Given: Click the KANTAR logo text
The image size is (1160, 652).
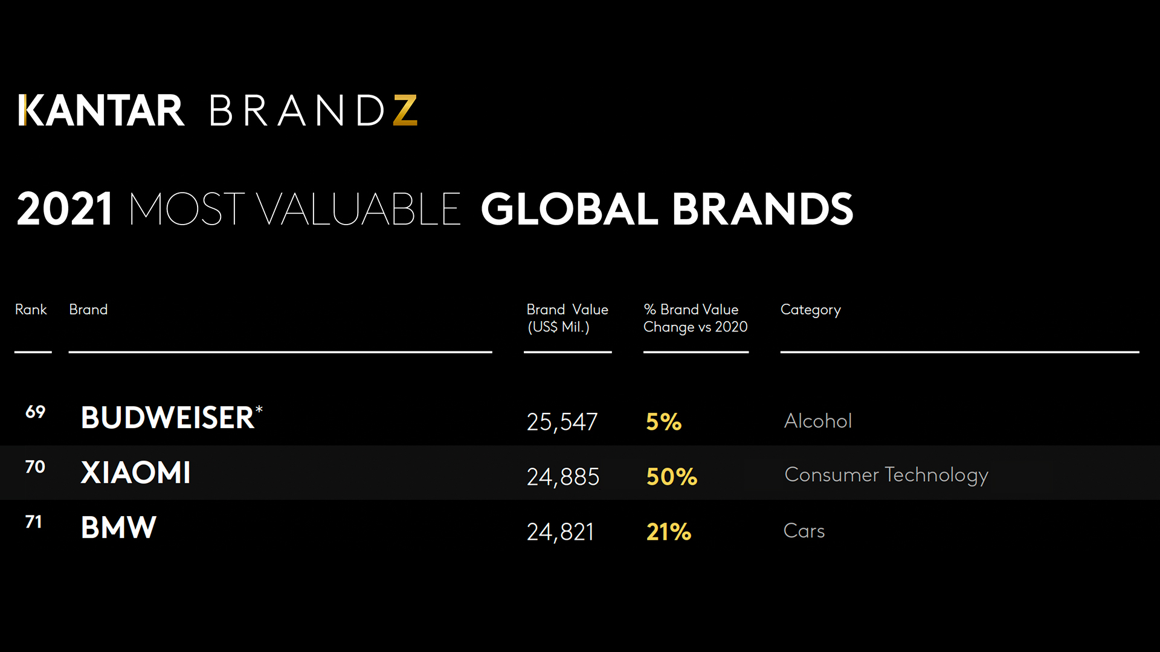Looking at the screenshot, I should [101, 110].
